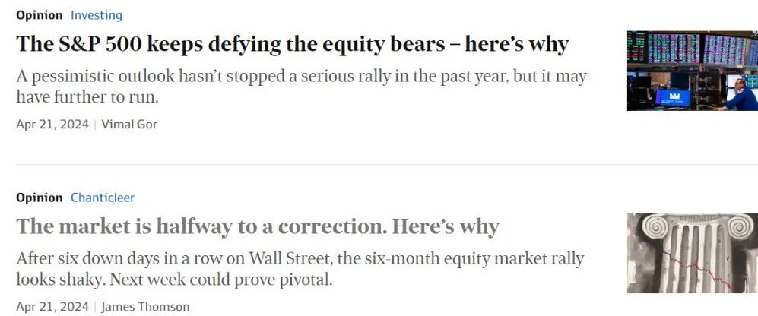Click the divider line between the articles
The height and width of the screenshot is (316, 758).
387,164
